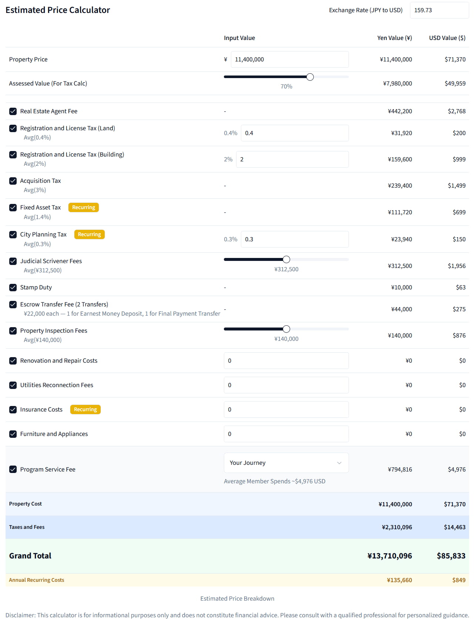The image size is (474, 621).
Task: Click the City Planning Tax rate input
Action: [295, 239]
